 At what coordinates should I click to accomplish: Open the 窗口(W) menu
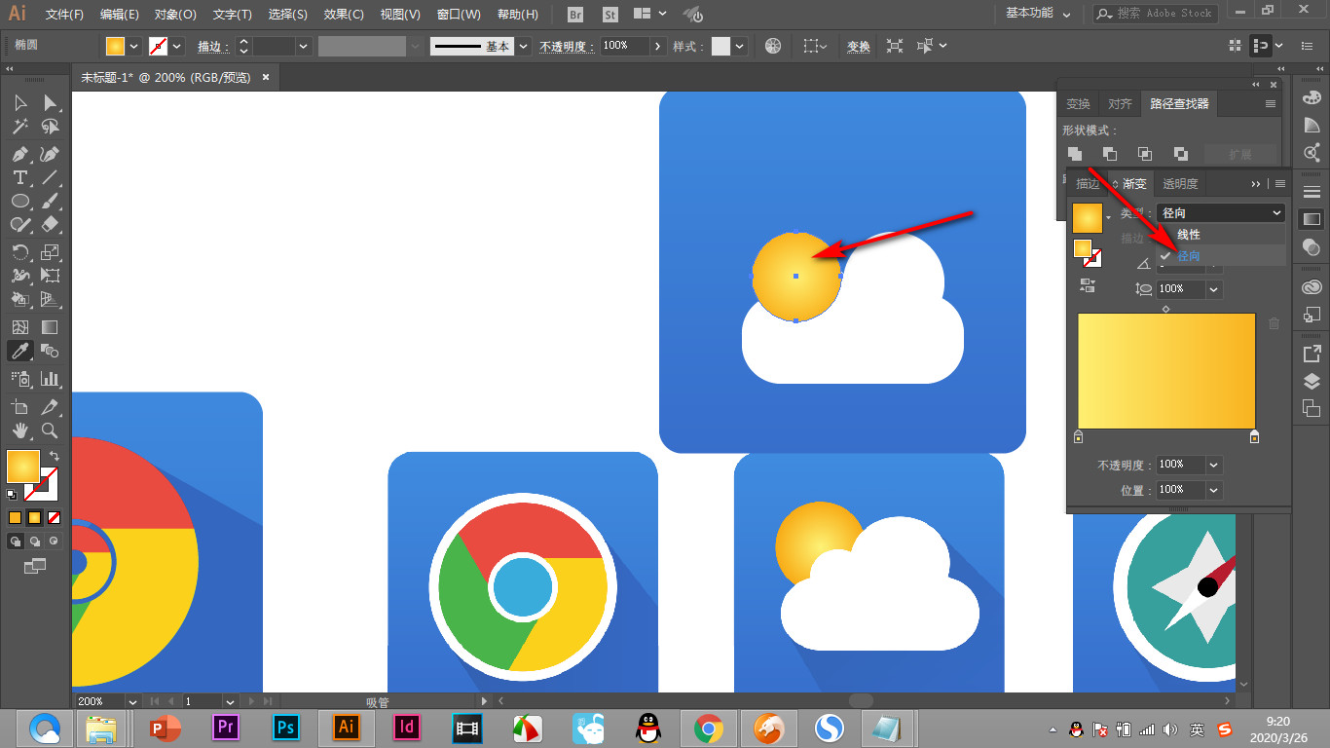point(459,15)
